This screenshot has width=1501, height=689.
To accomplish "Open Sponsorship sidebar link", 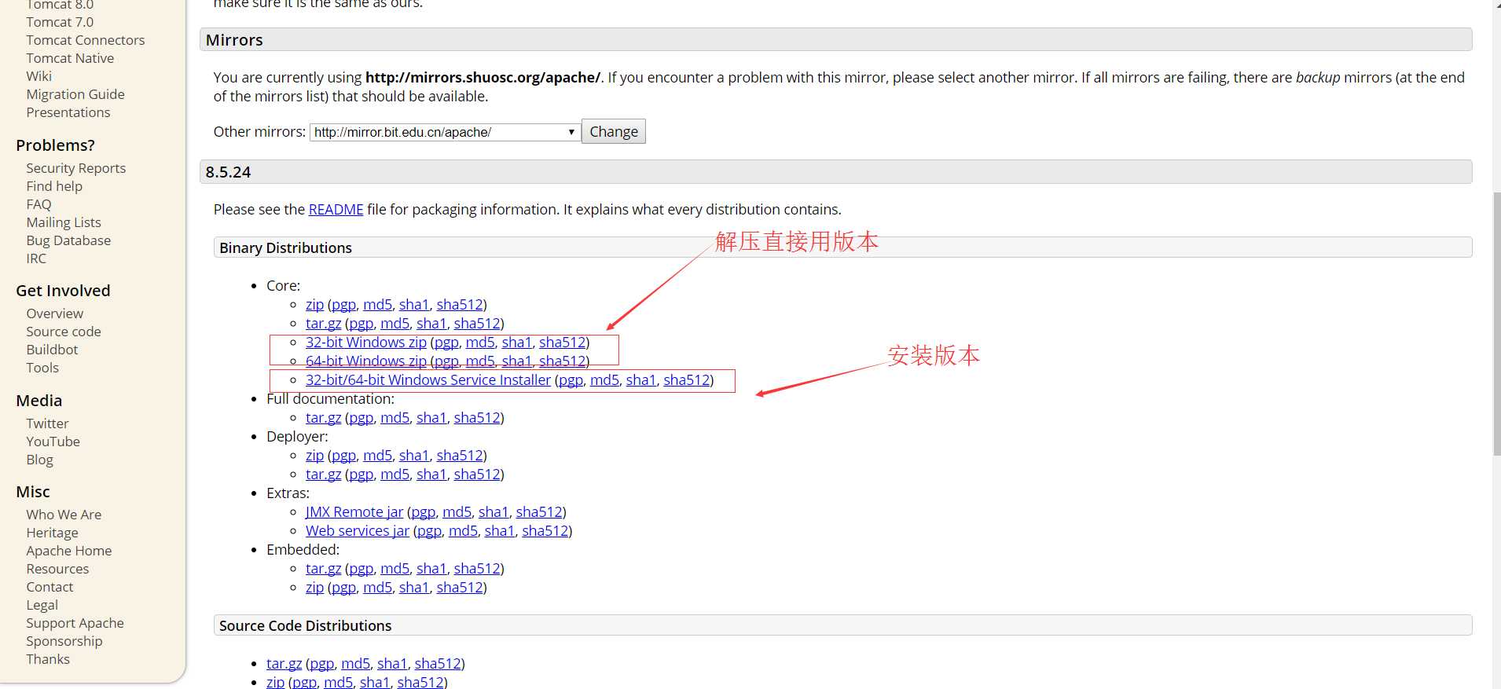I will 64,641.
